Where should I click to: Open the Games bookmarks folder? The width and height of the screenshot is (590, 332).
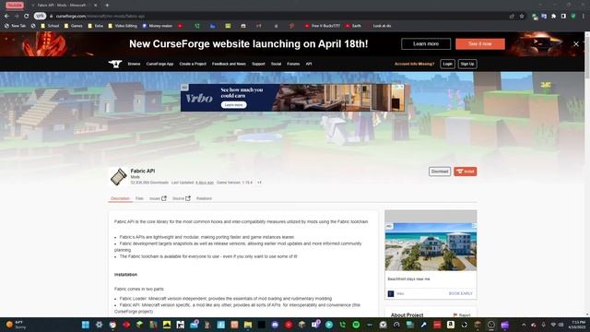point(74,26)
